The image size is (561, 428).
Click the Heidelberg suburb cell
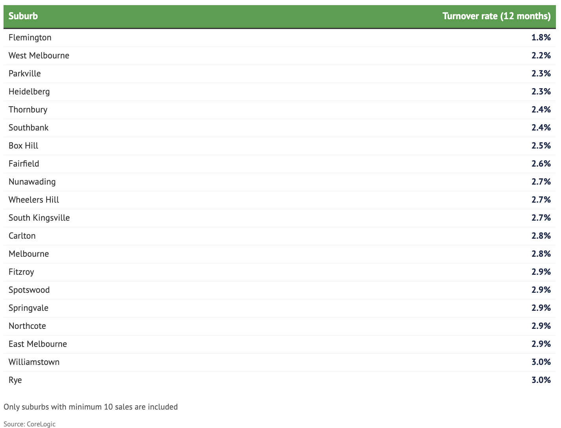coord(29,92)
